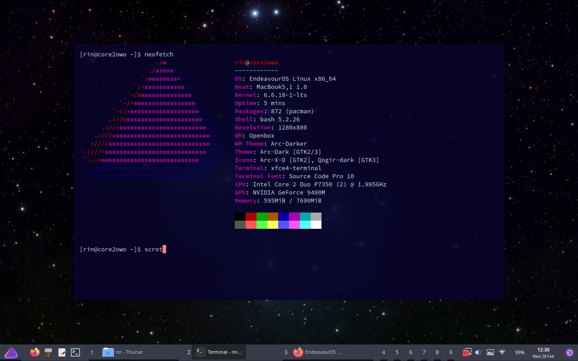Click the Memory: 595MiB / 7690MiB line
578x361 pixels.
pyautogui.click(x=278, y=200)
